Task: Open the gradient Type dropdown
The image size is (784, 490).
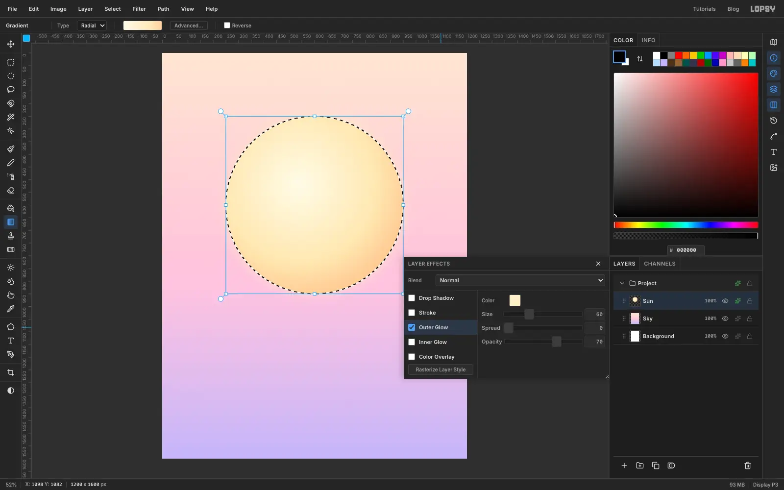Action: pos(92,25)
